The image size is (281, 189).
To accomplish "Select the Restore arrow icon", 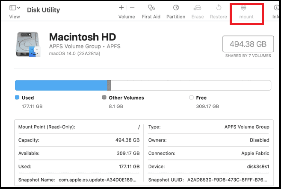I will coord(218,8).
